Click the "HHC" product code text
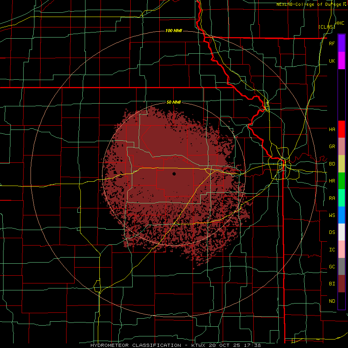The height and width of the screenshot is (348, 348). tap(340, 23)
